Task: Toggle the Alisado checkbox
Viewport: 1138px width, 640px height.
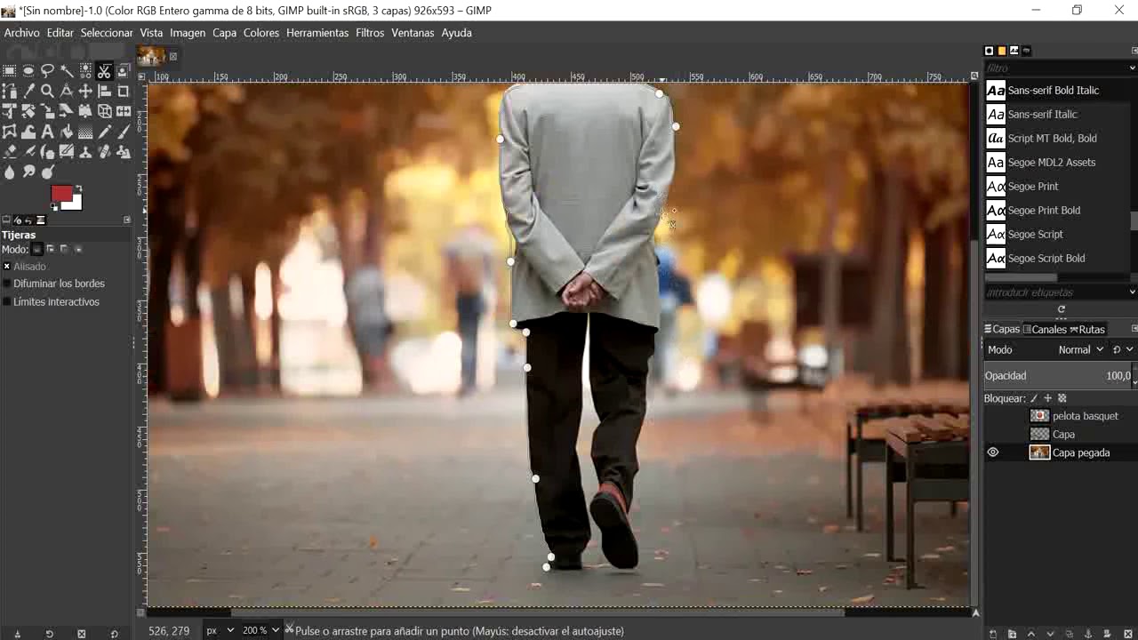Action: pyautogui.click(x=7, y=267)
